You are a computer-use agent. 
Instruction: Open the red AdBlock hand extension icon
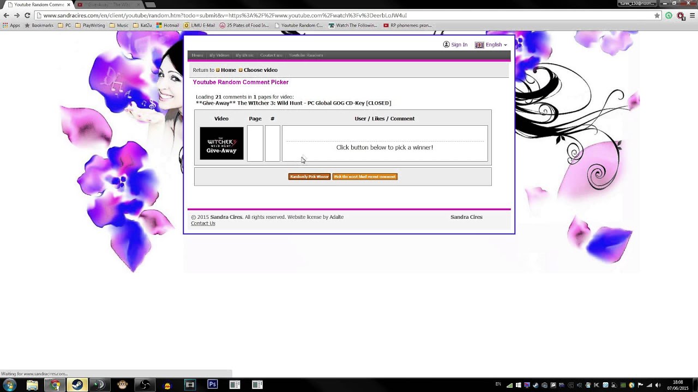[x=681, y=15]
